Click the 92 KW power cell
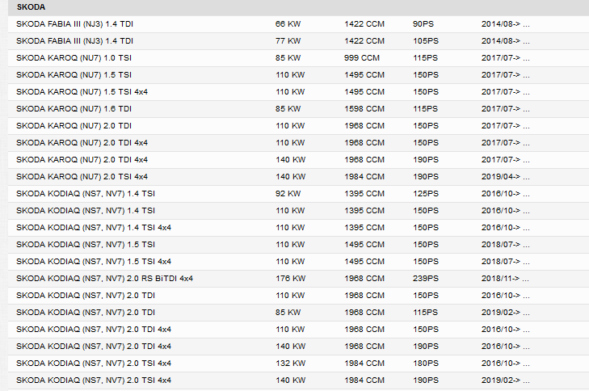589x391 pixels. pos(288,193)
